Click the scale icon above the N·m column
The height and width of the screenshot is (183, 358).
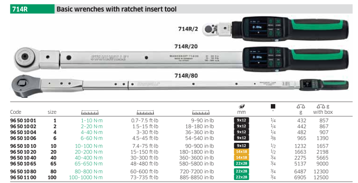(x=90, y=112)
